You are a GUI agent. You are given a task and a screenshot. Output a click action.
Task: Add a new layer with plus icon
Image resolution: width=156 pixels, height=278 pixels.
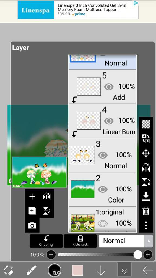click(x=32, y=197)
